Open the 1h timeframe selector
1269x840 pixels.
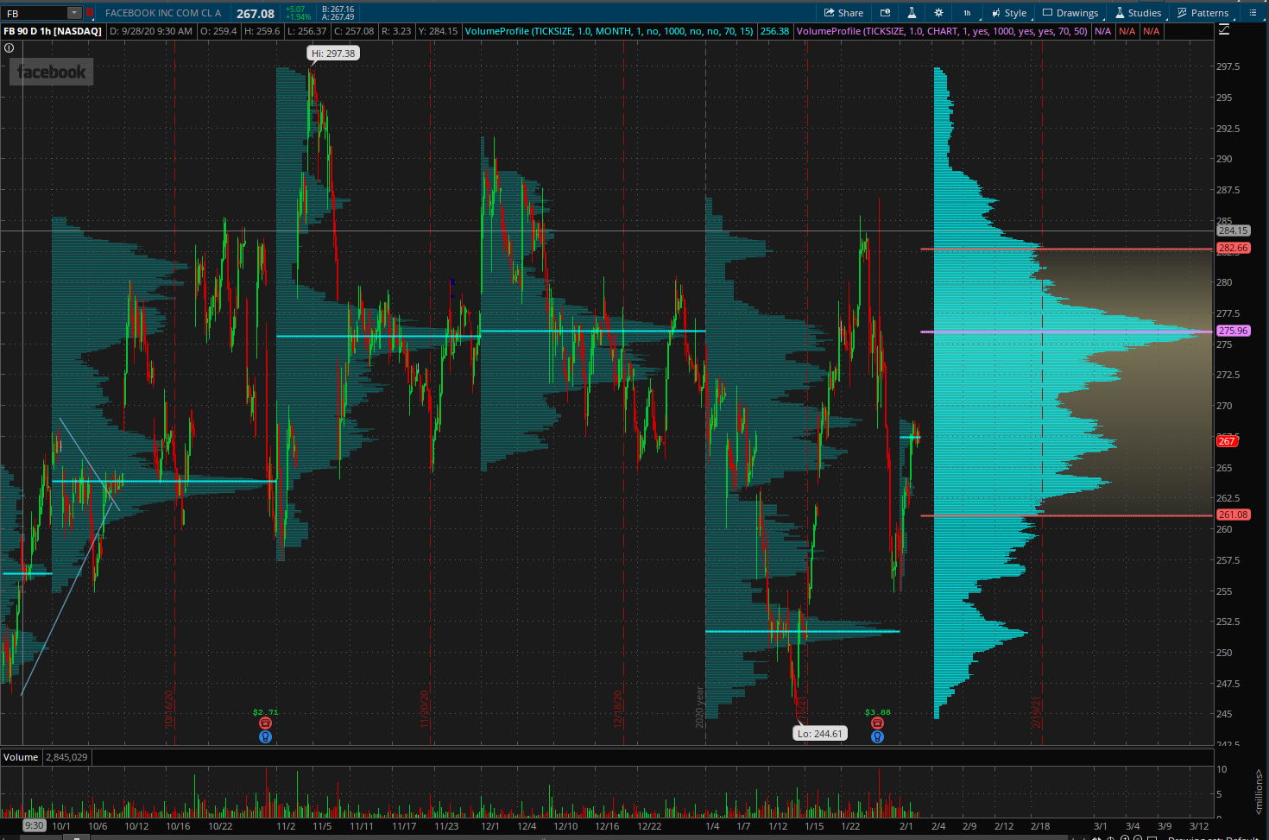(967, 13)
